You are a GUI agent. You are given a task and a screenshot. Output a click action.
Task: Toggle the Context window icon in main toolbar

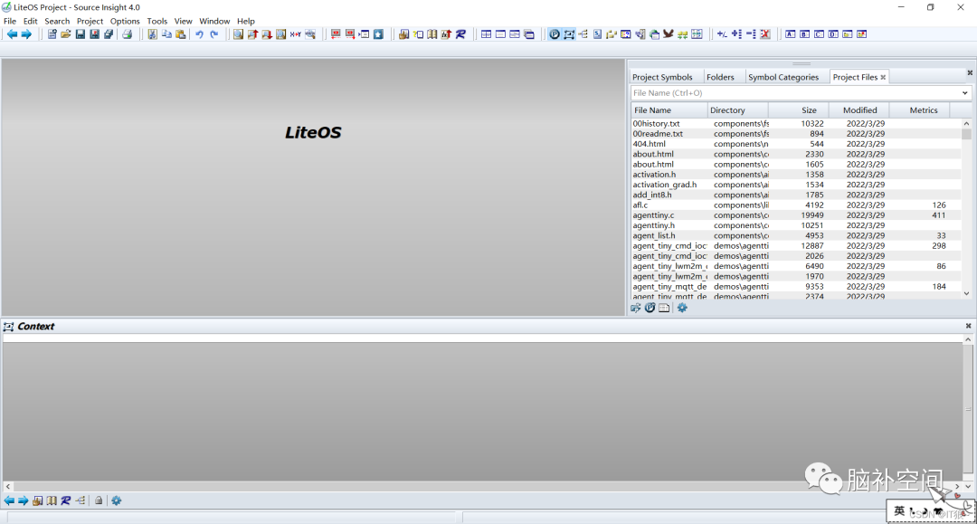[x=569, y=34]
